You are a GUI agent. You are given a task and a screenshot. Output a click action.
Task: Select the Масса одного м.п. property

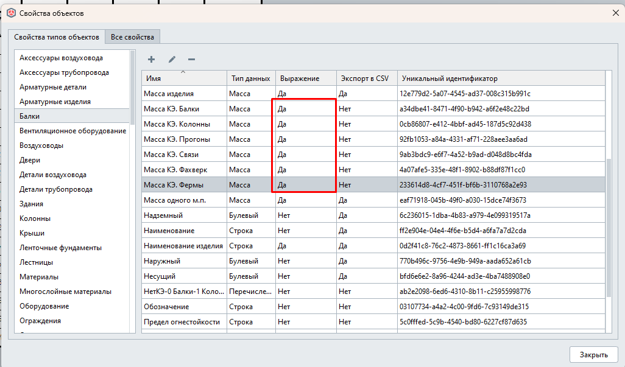pyautogui.click(x=373, y=200)
